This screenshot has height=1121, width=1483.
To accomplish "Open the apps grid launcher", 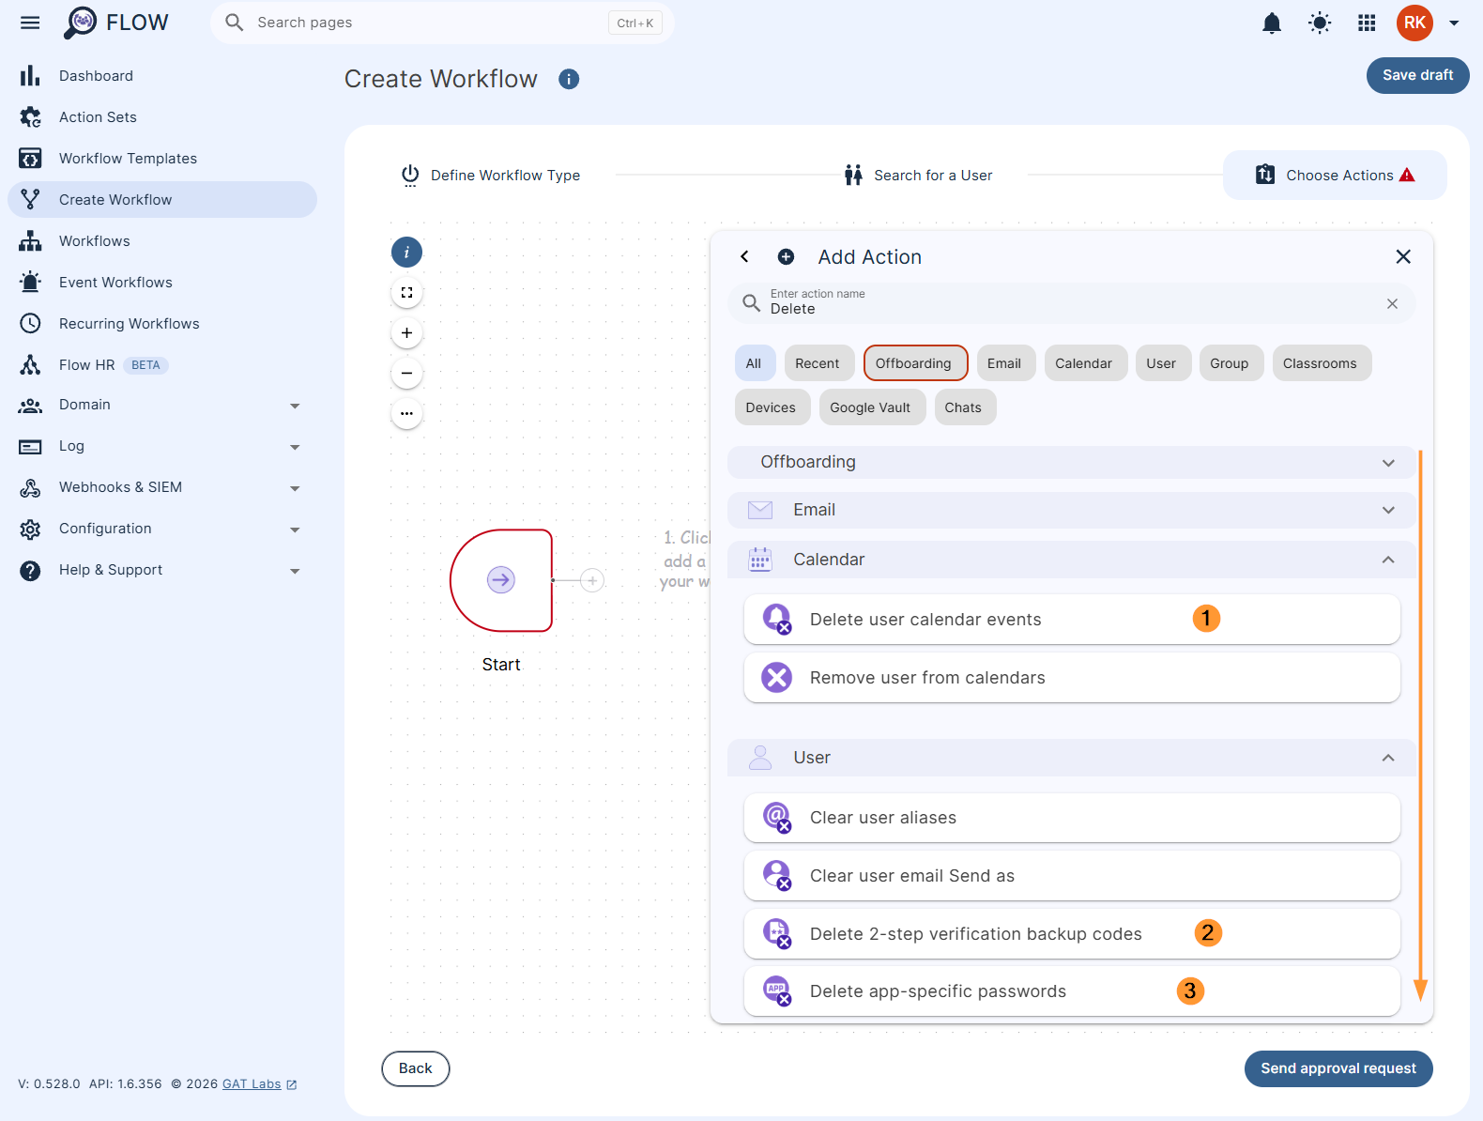I will [x=1367, y=23].
